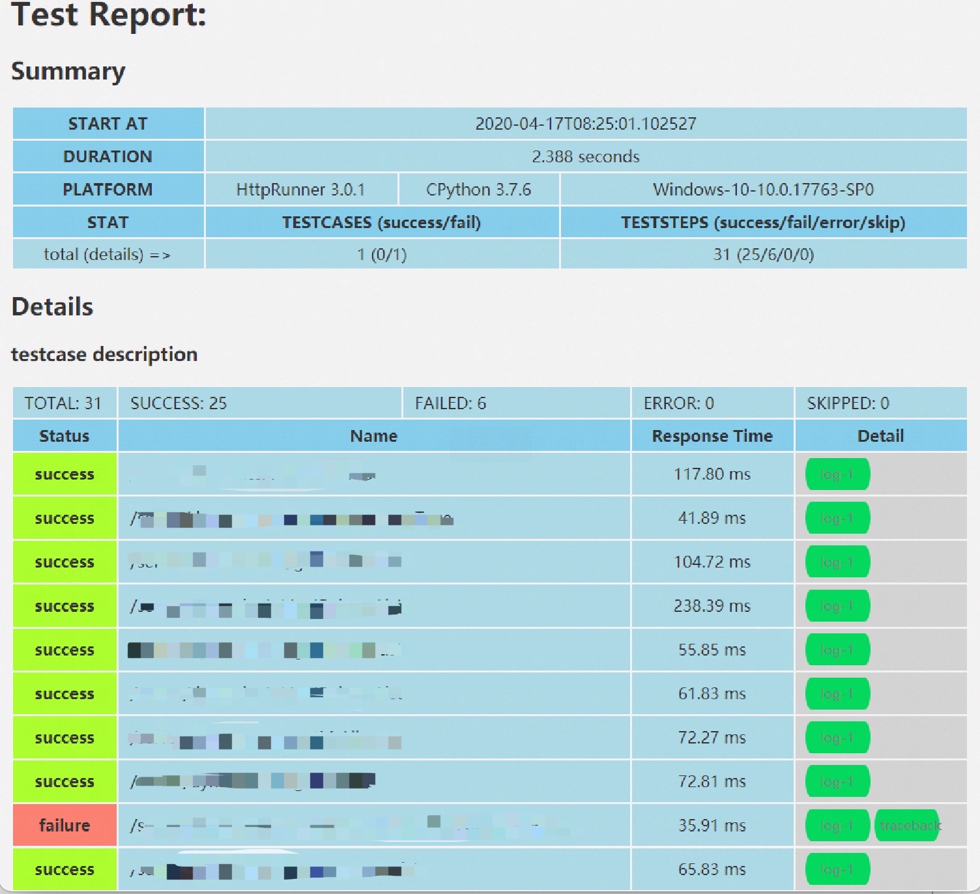This screenshot has height=894, width=980.
Task: Click success status of 65.83 ms row
Action: coord(65,869)
